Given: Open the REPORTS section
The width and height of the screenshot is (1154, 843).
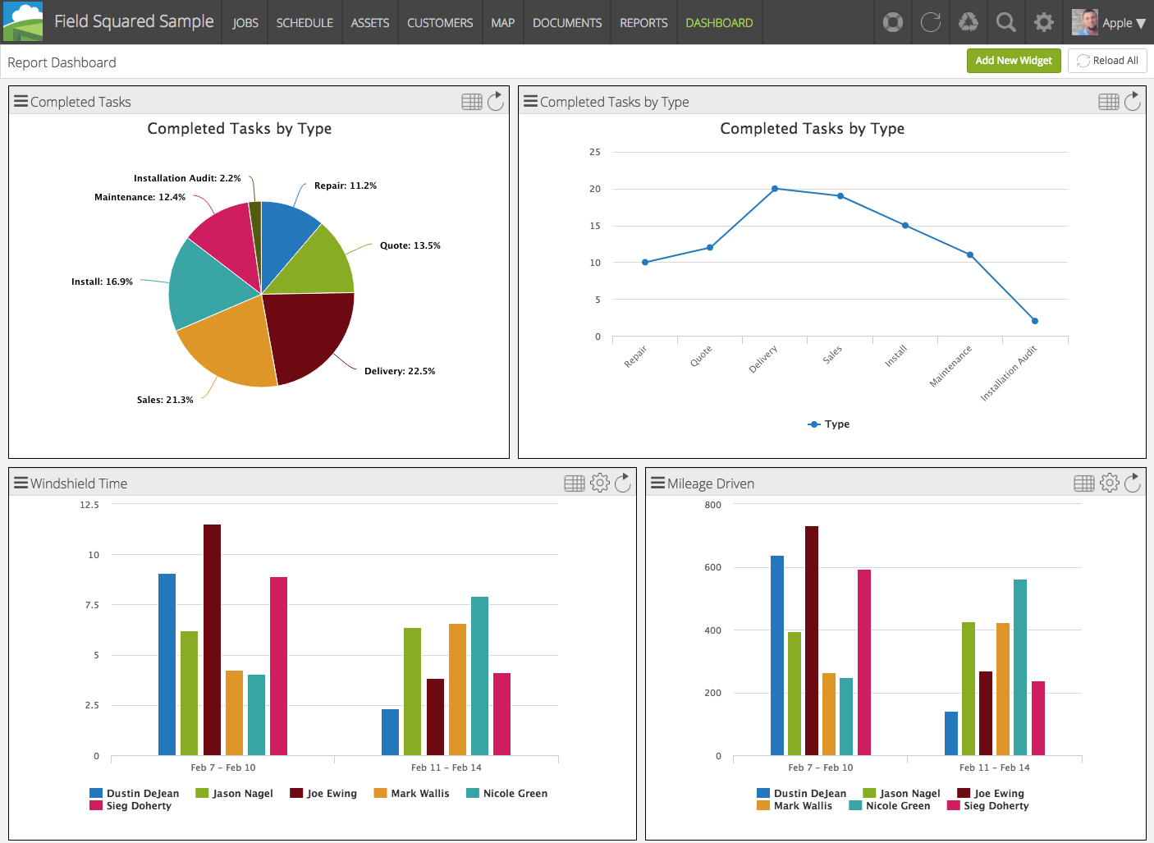Looking at the screenshot, I should [643, 23].
